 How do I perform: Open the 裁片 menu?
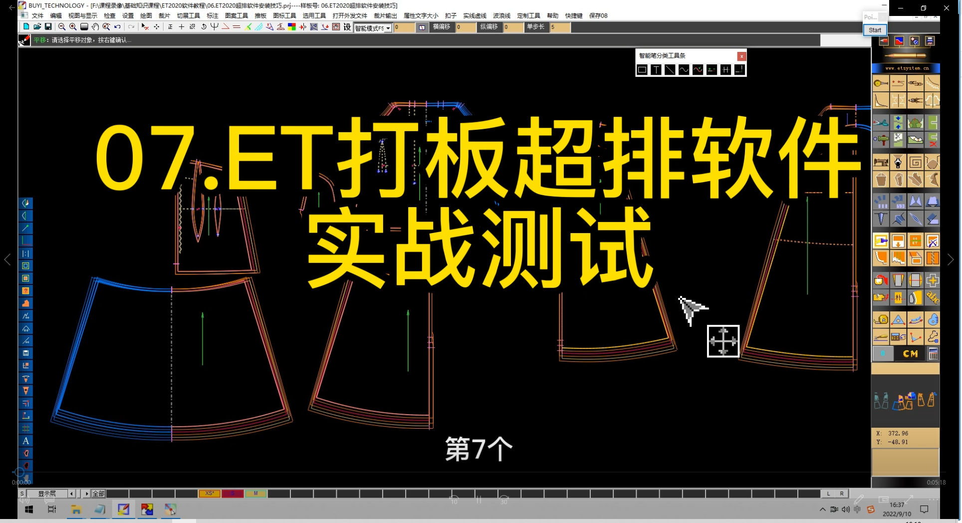tap(164, 15)
